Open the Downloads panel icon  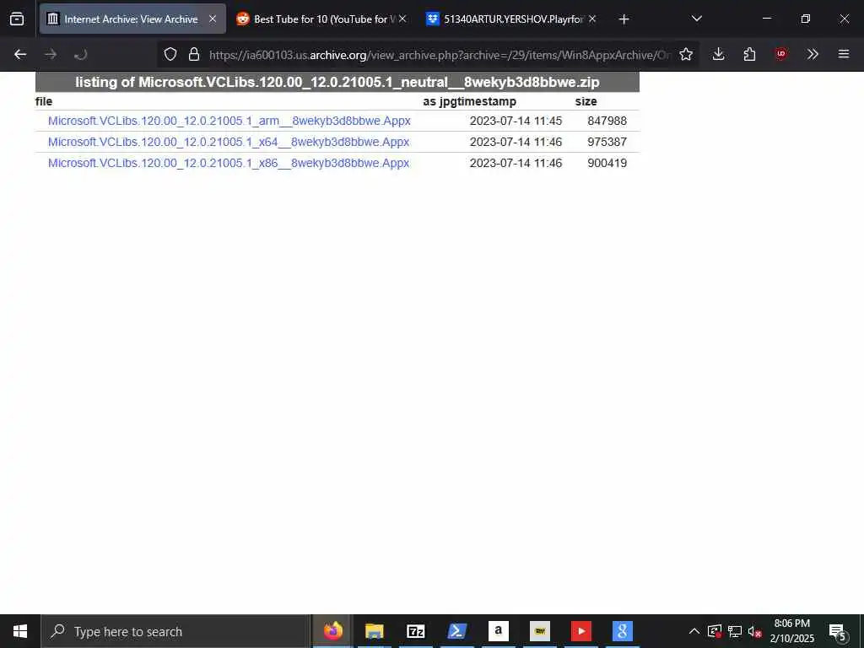click(x=718, y=55)
